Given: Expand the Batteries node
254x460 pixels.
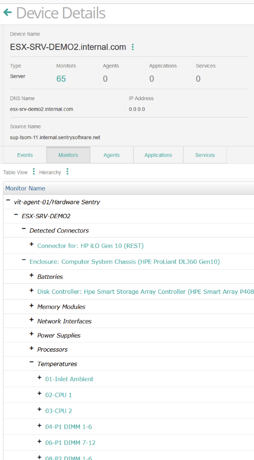Looking at the screenshot, I should pos(31,275).
